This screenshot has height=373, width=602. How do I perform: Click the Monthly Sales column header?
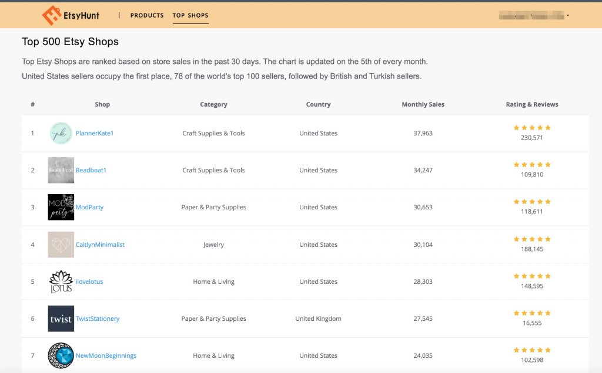[x=423, y=104]
